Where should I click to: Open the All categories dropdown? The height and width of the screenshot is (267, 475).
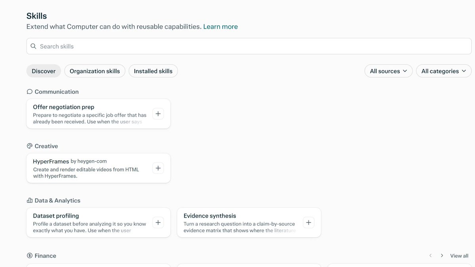point(444,71)
